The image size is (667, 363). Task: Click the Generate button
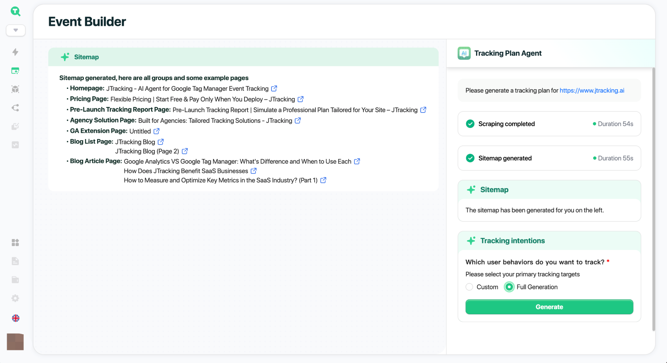549,307
